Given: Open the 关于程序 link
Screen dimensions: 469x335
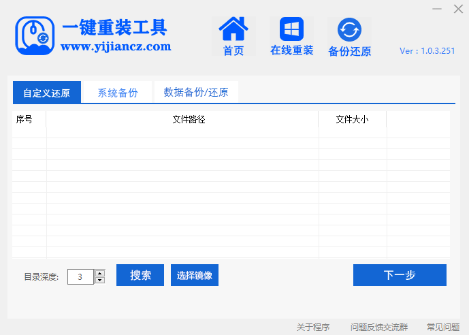Looking at the screenshot, I should point(313,328).
